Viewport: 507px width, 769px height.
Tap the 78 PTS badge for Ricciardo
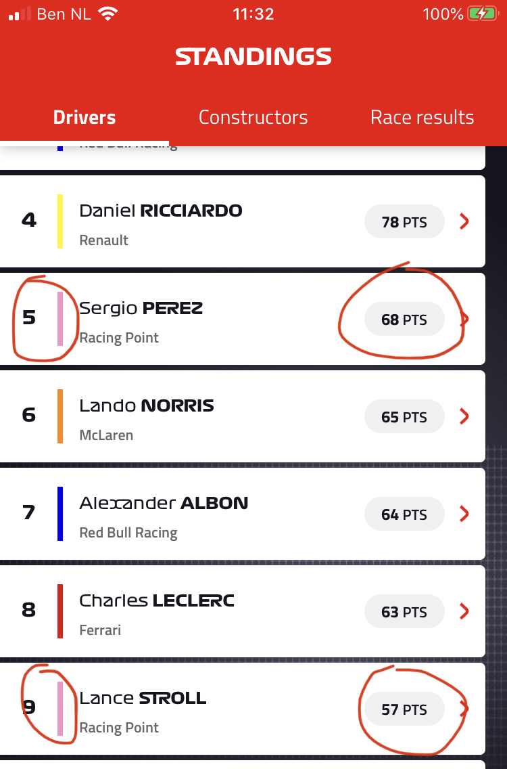(x=404, y=221)
